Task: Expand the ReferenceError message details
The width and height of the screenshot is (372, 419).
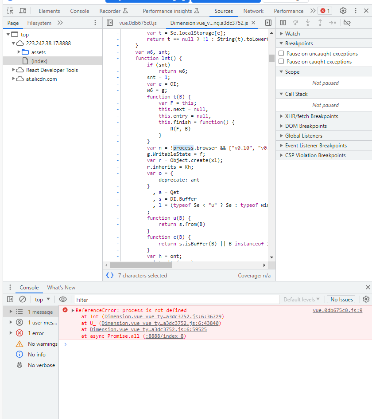Action: tap(73, 310)
